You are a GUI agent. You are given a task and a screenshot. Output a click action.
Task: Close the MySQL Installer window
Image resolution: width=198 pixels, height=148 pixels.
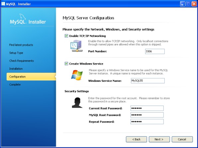194,4
